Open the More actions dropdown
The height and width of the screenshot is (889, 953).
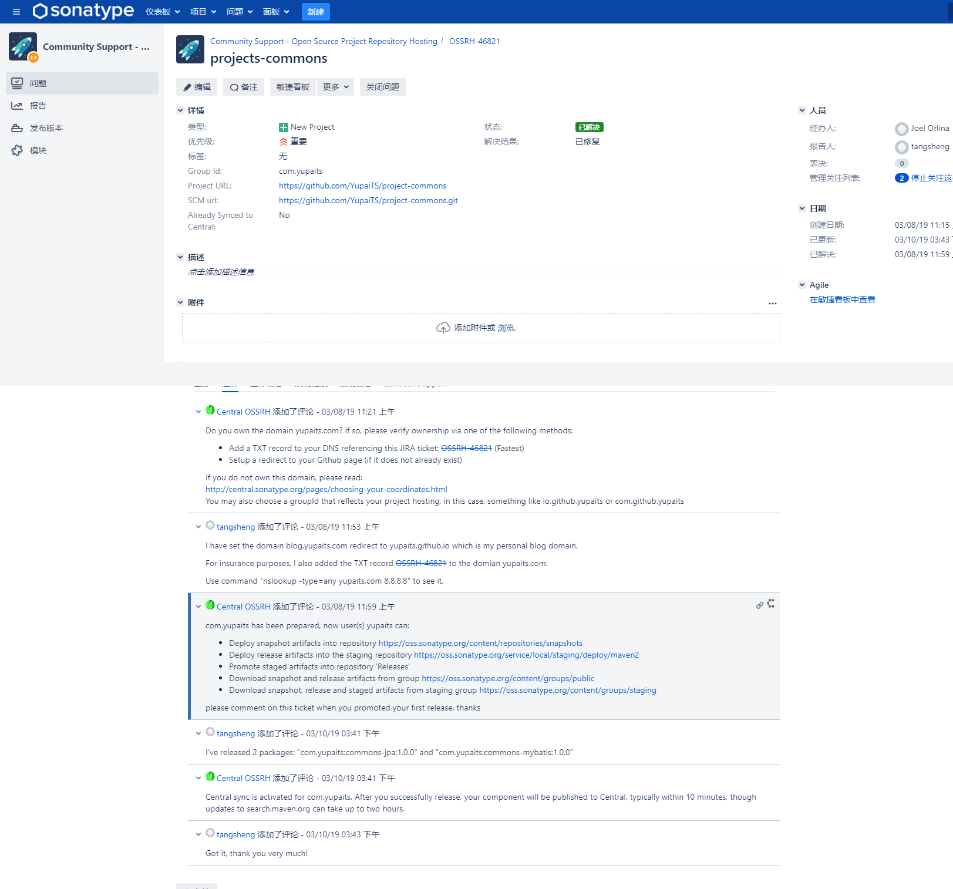[x=335, y=87]
